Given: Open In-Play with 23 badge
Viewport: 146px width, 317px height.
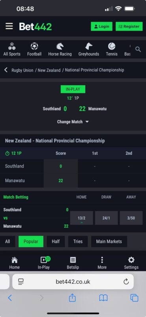Looking at the screenshot, I should click(44, 263).
